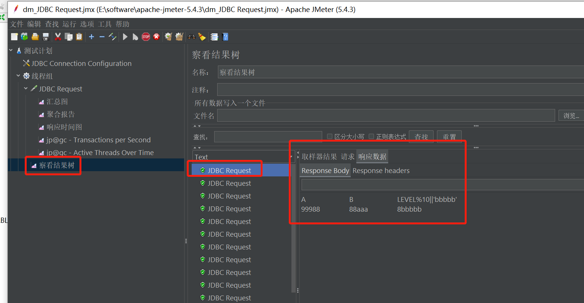This screenshot has height=303, width=584.
Task: Select the Response Body tab
Action: coord(325,170)
